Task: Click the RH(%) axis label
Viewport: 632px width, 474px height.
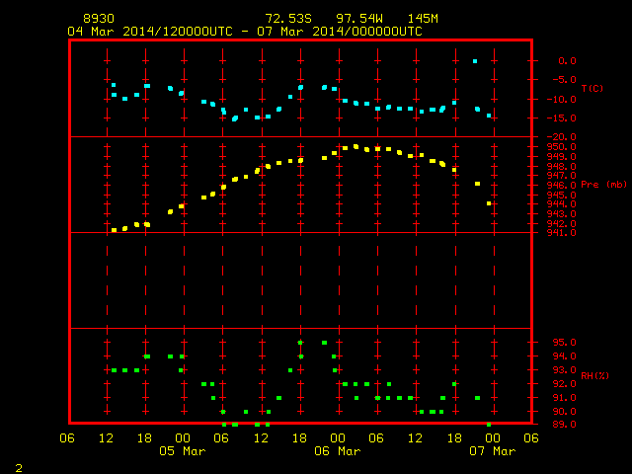Action: click(594, 376)
